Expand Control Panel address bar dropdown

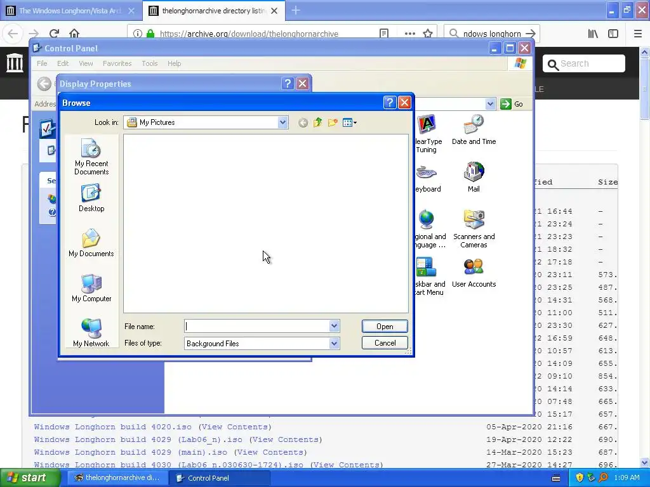491,103
